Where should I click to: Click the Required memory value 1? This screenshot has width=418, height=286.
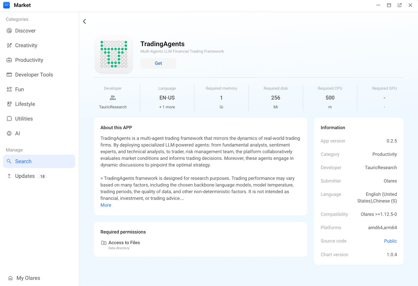221,98
